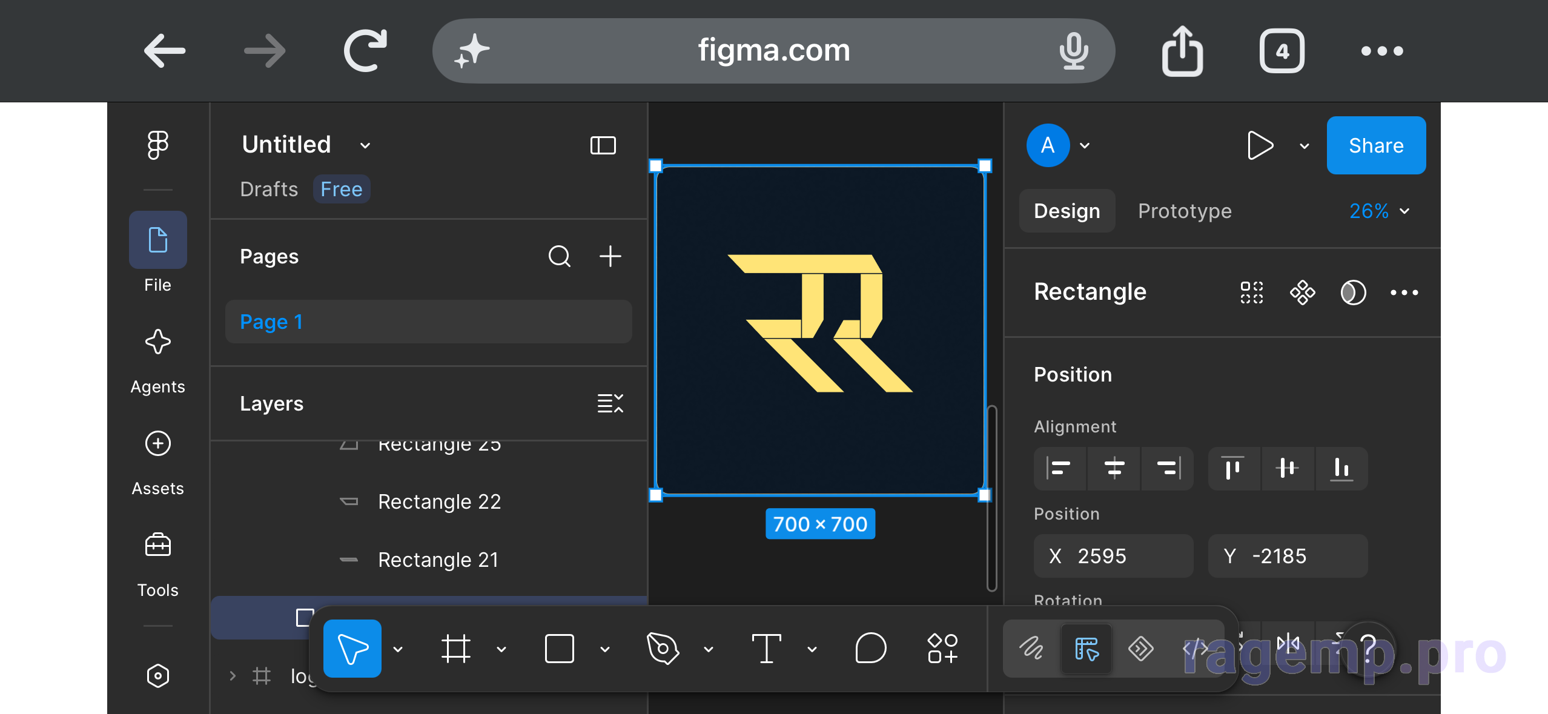1548x714 pixels.
Task: Toggle the sidebar collapse icon
Action: tap(603, 145)
